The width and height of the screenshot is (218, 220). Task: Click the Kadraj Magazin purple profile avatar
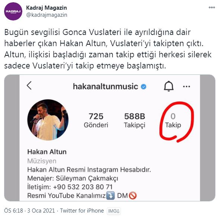point(13,12)
